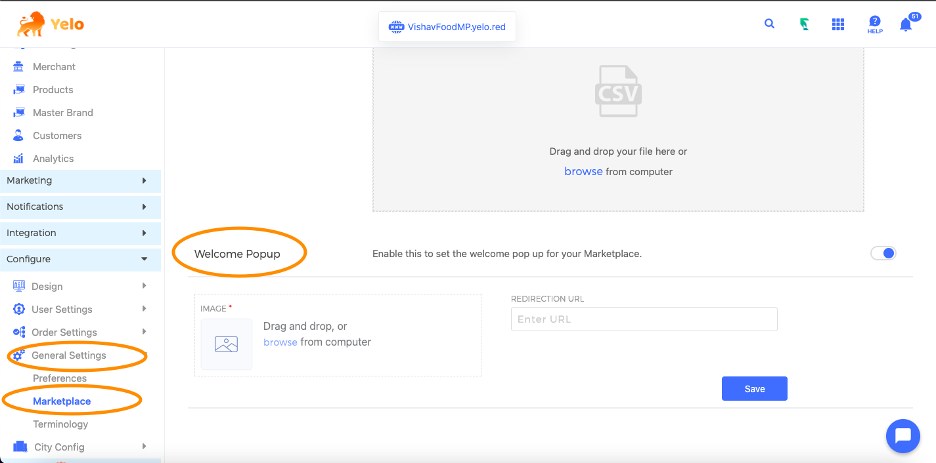Open Preferences under General Settings
936x463 pixels.
coord(60,378)
